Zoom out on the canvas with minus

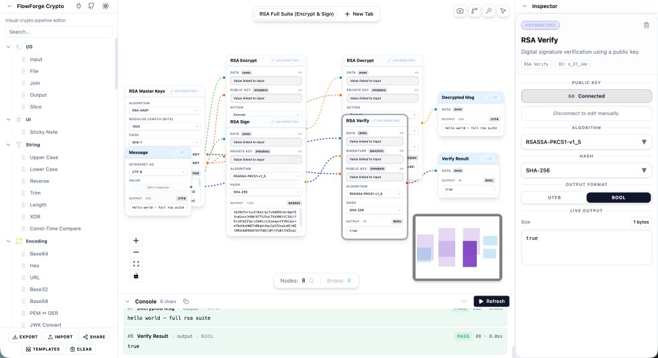tap(136, 253)
